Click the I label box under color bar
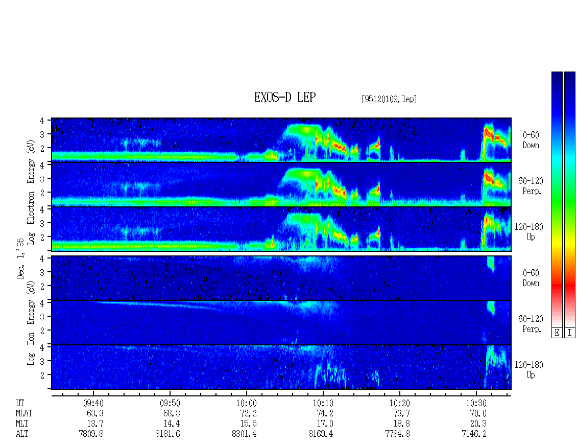 570,333
